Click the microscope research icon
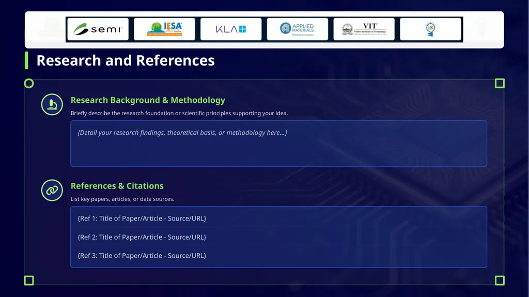The image size is (529, 297). pos(52,104)
